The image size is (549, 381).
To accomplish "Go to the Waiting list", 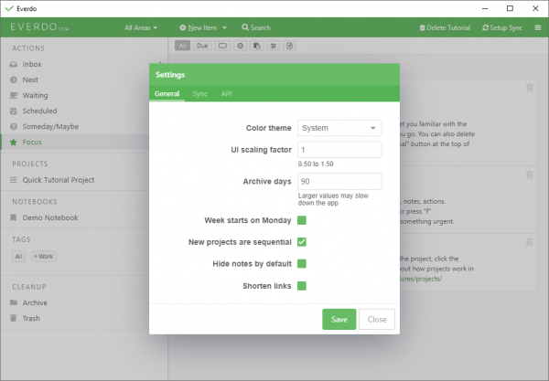I will pyautogui.click(x=35, y=95).
